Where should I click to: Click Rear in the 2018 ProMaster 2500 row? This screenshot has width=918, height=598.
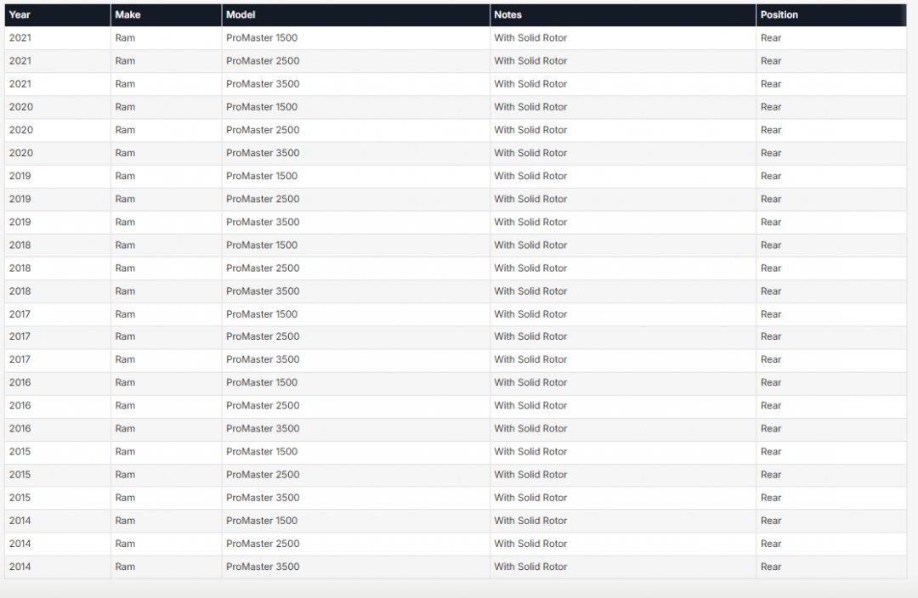771,268
